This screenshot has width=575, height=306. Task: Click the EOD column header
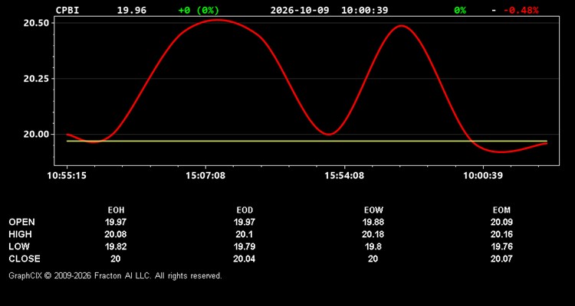pyautogui.click(x=245, y=210)
